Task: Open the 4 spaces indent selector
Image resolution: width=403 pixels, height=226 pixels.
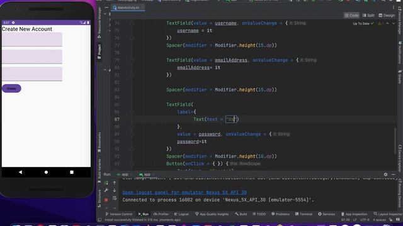Action: (x=379, y=220)
